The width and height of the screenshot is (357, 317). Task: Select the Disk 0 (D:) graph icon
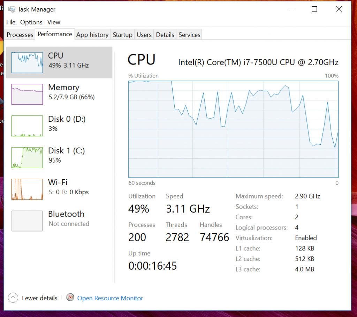(x=27, y=126)
